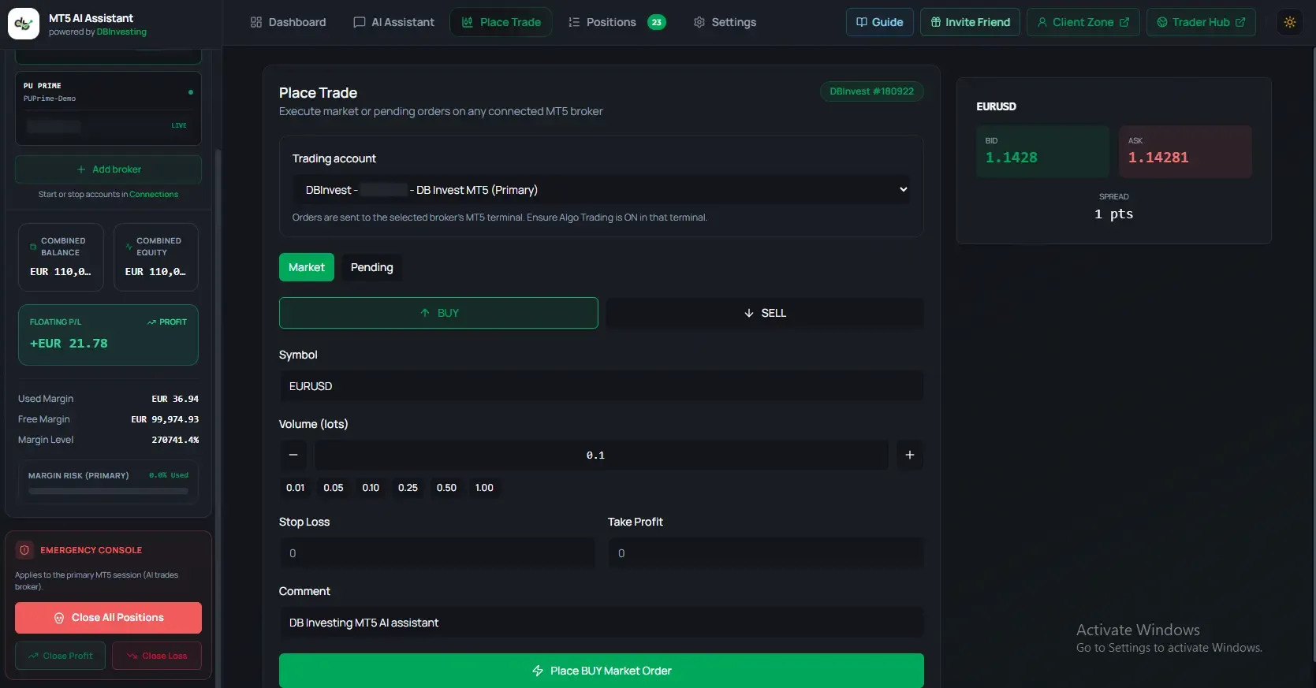1316x688 pixels.
Task: Set volume preset to 0.25
Action: [x=408, y=488]
